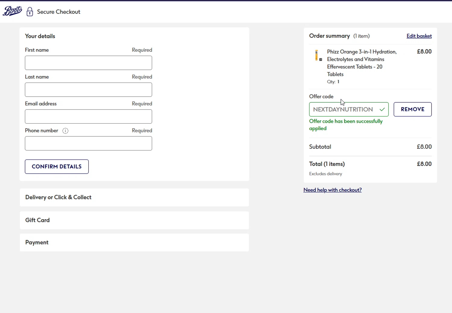The image size is (452, 313).
Task: Click the Order summary heading
Action: pyautogui.click(x=329, y=36)
